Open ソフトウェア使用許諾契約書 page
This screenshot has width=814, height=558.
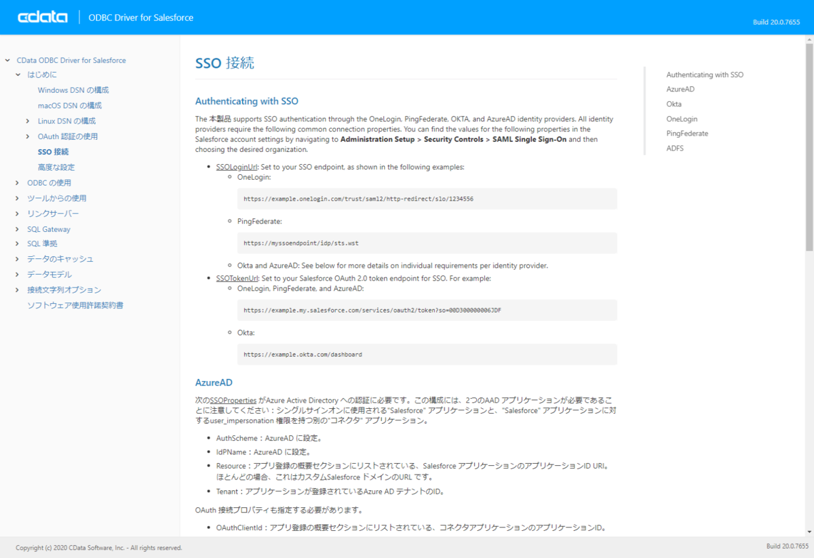(x=75, y=305)
